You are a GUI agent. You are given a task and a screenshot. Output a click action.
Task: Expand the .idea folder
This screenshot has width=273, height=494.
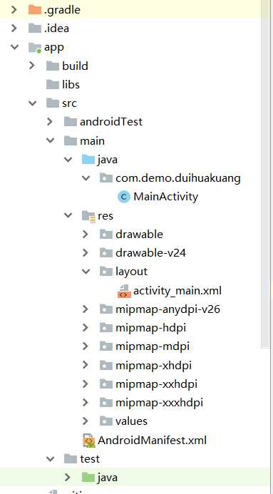14,29
